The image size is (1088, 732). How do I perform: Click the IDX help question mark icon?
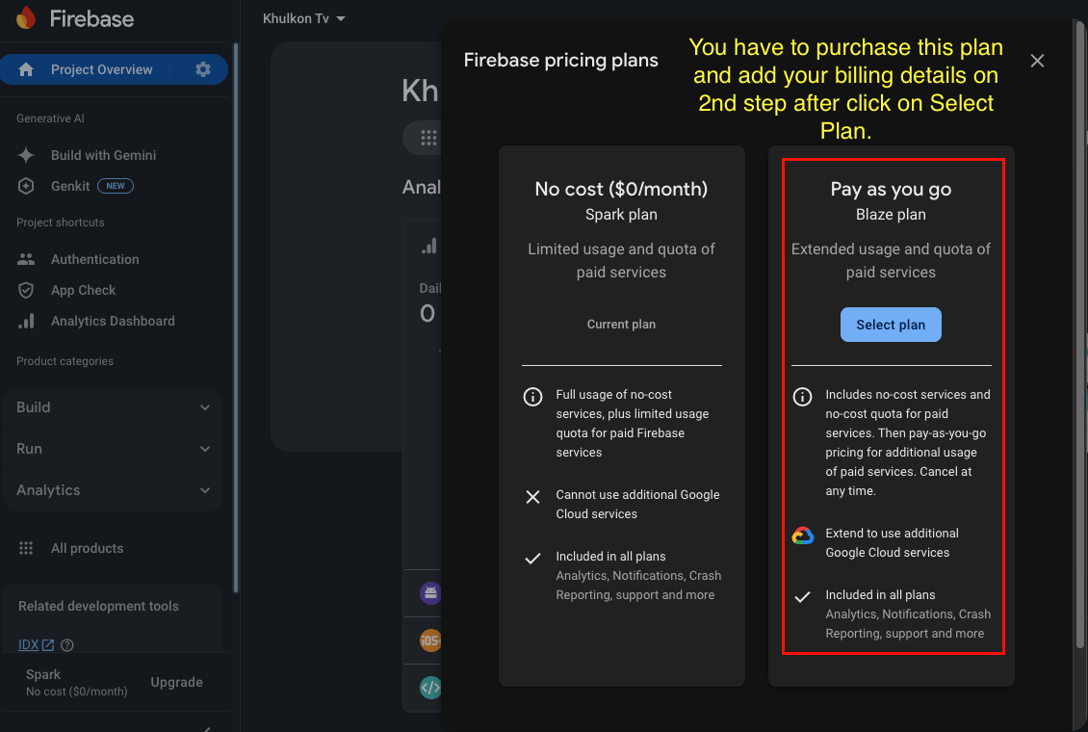click(67, 645)
